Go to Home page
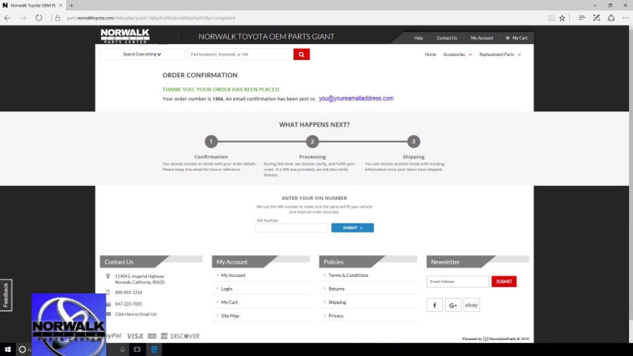This screenshot has width=633, height=356. pos(430,54)
